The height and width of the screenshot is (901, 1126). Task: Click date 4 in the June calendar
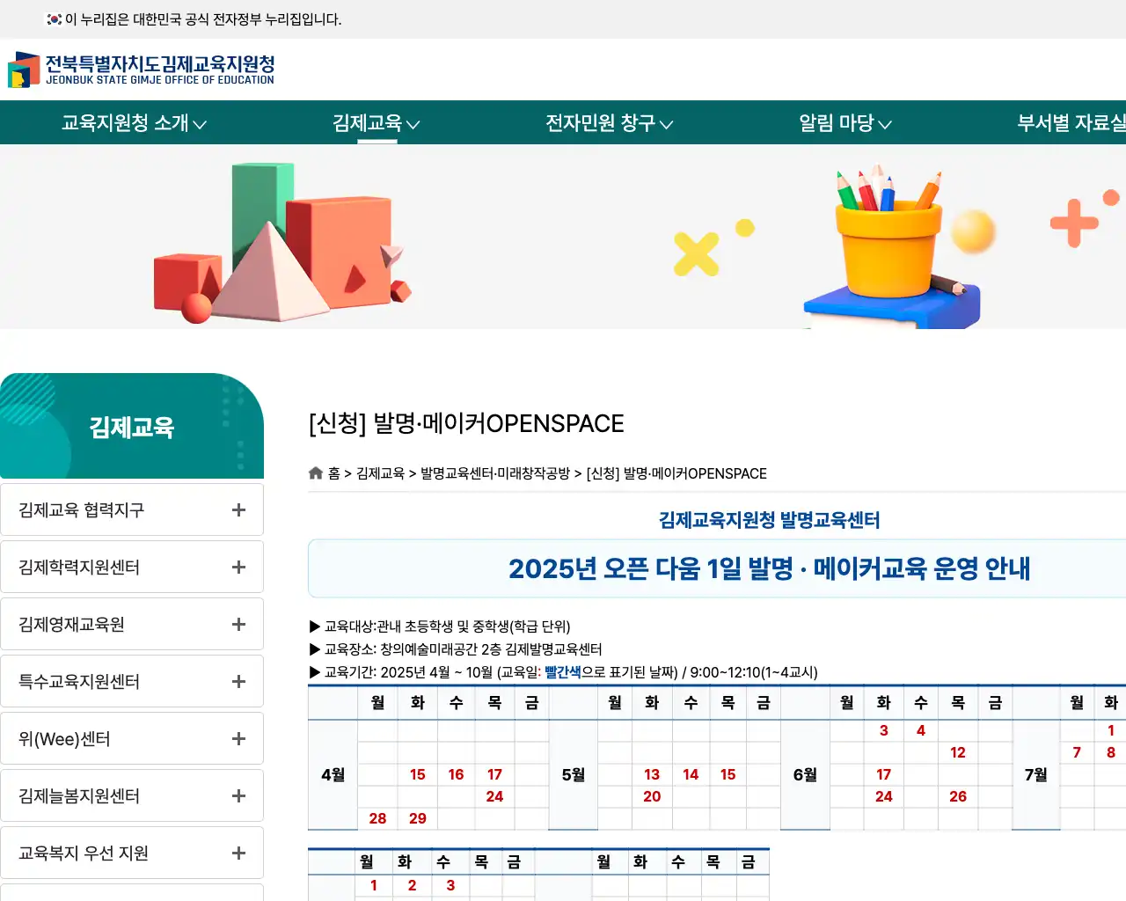click(x=921, y=730)
